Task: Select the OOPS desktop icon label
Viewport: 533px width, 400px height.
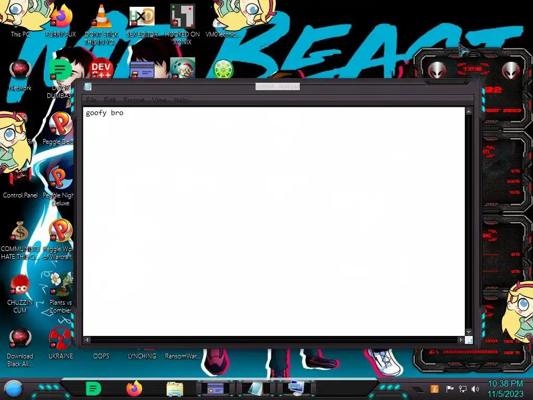Action: tap(101, 356)
